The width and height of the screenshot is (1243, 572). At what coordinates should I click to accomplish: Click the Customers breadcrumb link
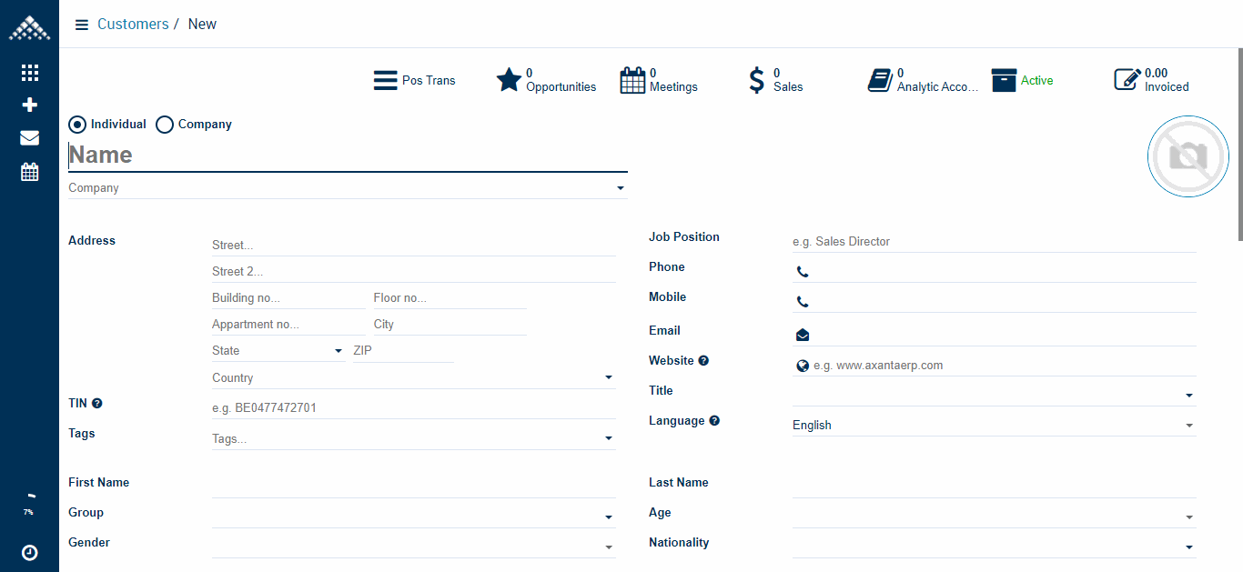pos(133,24)
